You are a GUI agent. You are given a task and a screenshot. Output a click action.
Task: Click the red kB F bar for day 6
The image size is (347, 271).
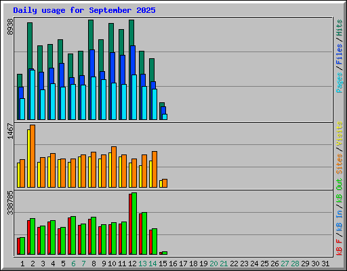[69, 236]
